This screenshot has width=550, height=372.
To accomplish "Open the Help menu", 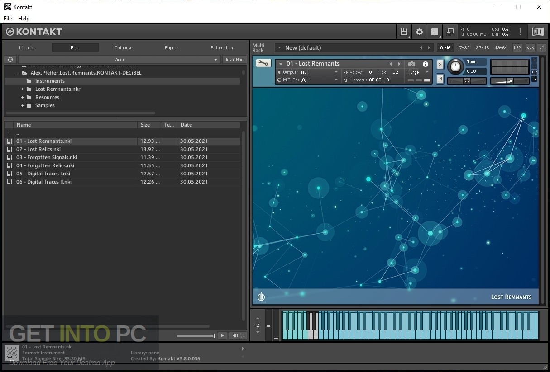I will [24, 19].
